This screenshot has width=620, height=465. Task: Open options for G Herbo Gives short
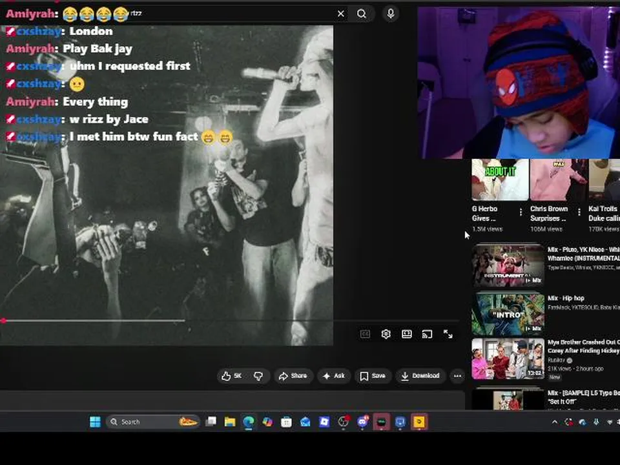point(521,212)
